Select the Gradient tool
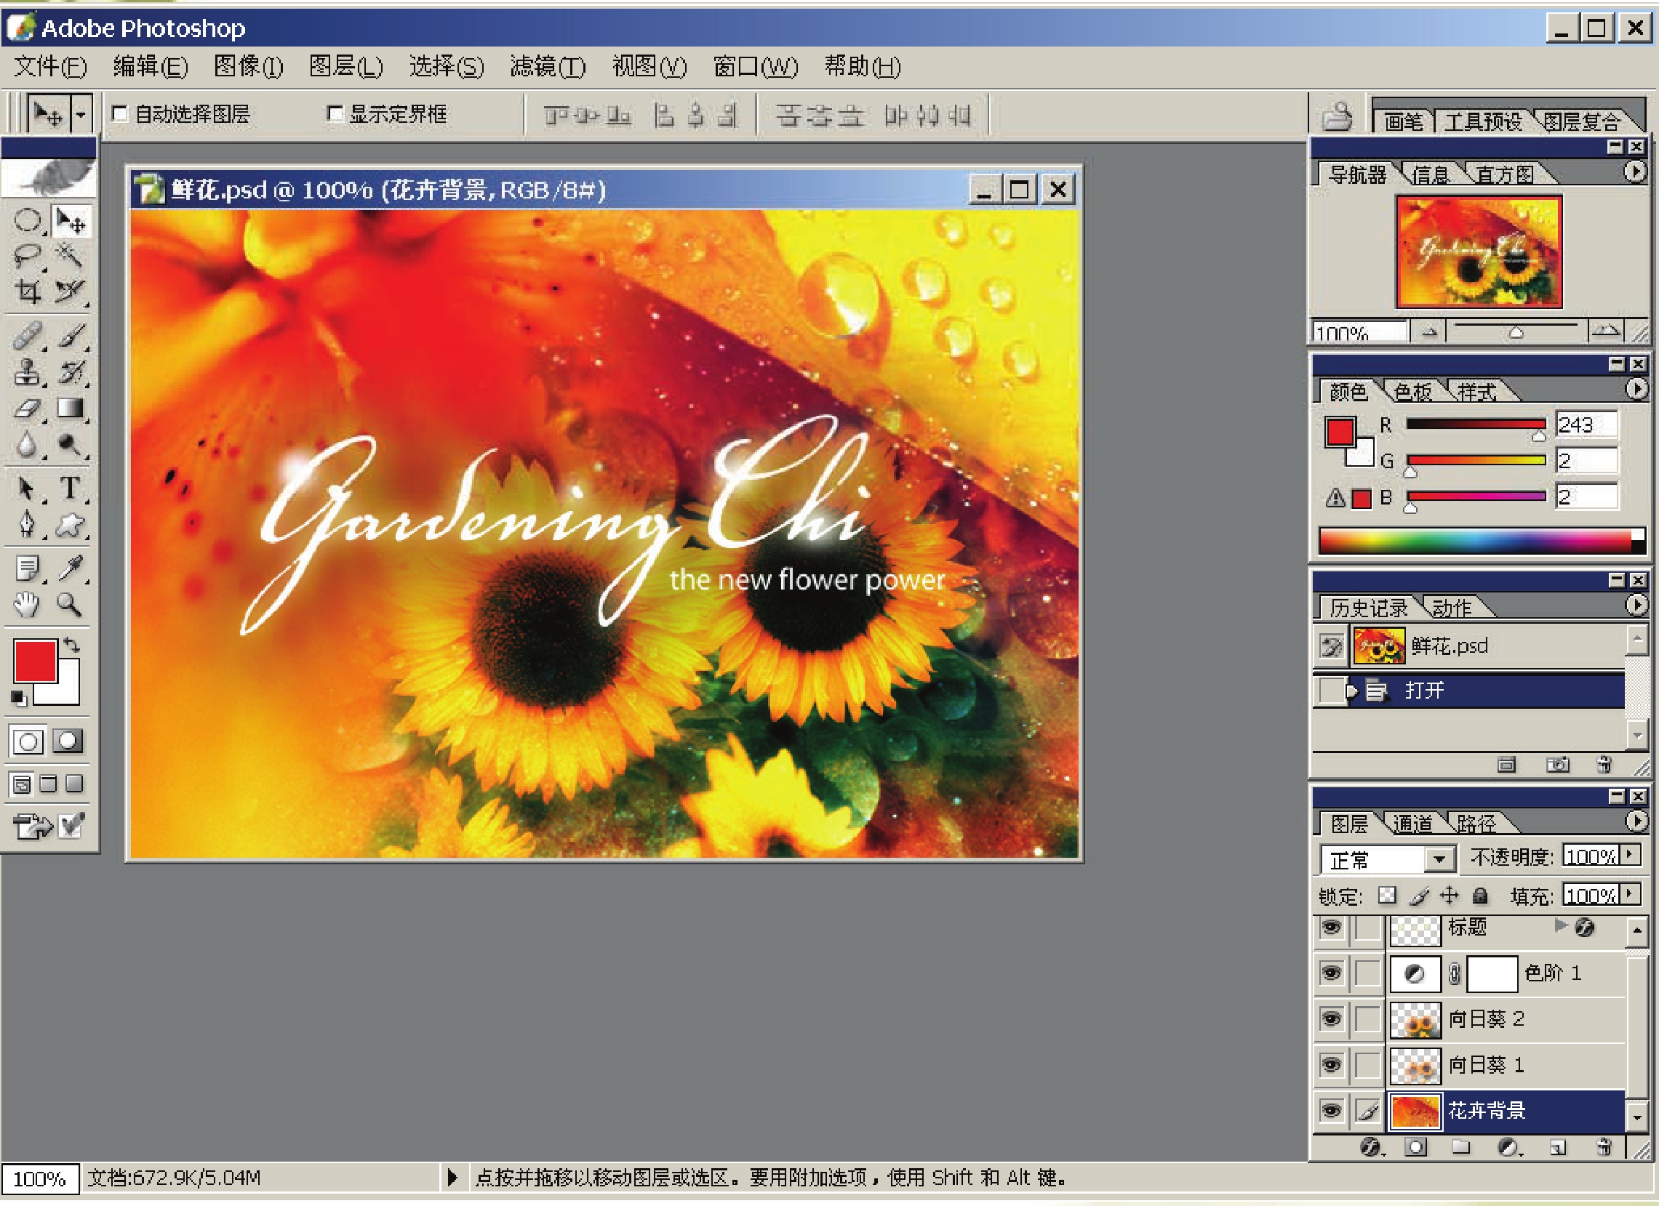The image size is (1659, 1206). [71, 408]
